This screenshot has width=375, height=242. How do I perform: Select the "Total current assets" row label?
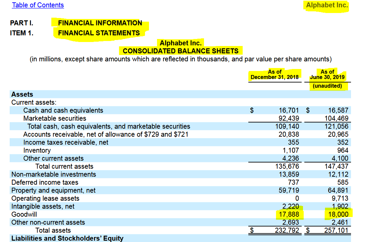[64, 166]
